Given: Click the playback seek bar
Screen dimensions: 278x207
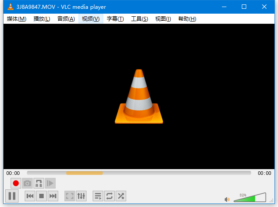Looking at the screenshot, I should (139, 173).
